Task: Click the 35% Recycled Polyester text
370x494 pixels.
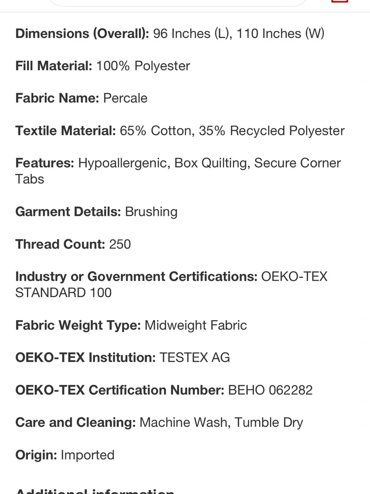Action: (x=272, y=131)
